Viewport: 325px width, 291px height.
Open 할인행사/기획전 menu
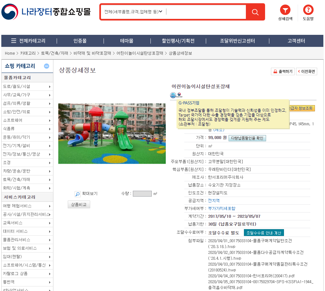(x=178, y=41)
